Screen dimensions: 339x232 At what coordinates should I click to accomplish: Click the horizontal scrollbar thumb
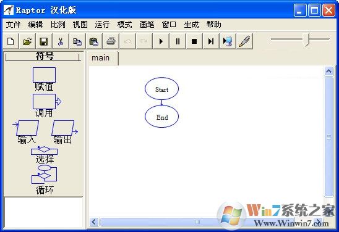coord(197,222)
